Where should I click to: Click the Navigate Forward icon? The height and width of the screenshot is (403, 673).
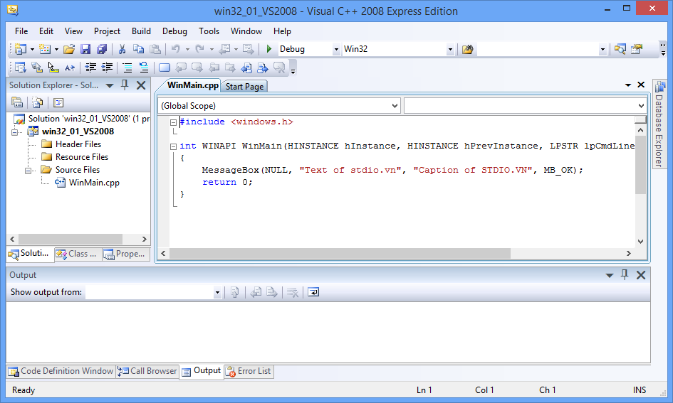248,49
